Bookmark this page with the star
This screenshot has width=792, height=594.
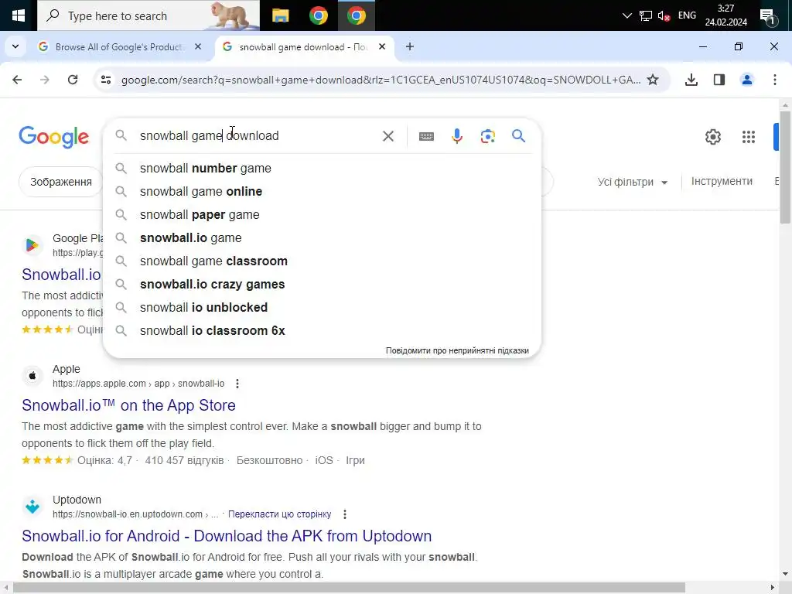[653, 80]
